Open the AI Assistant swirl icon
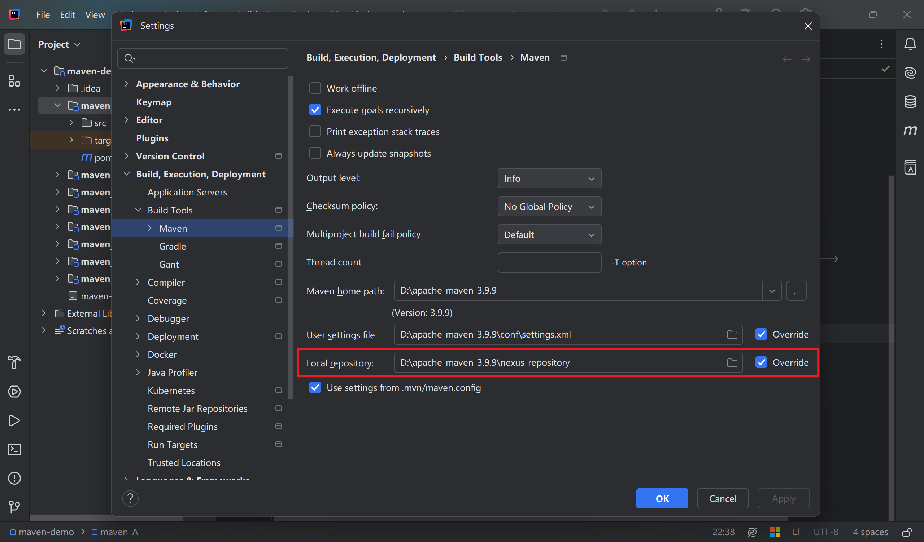This screenshot has height=542, width=924. pos(910,73)
